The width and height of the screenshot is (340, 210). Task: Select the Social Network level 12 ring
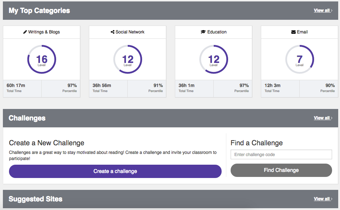(128, 59)
